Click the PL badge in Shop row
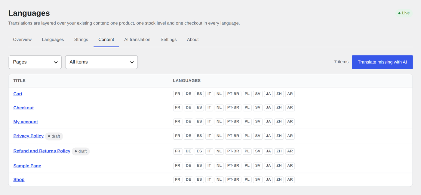 [247, 180]
